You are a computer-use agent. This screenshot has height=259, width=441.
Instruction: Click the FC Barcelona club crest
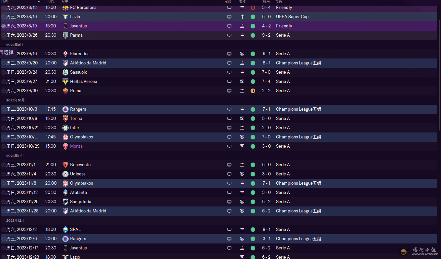65,8
